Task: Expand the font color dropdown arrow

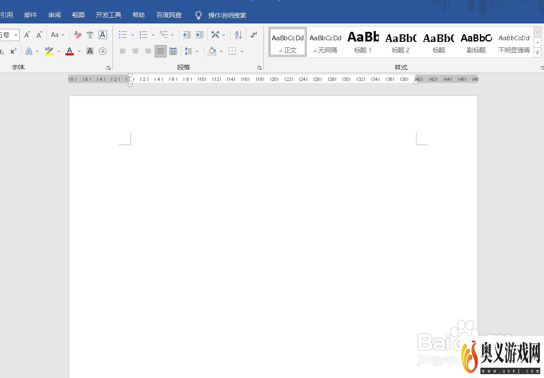Action: [x=79, y=52]
